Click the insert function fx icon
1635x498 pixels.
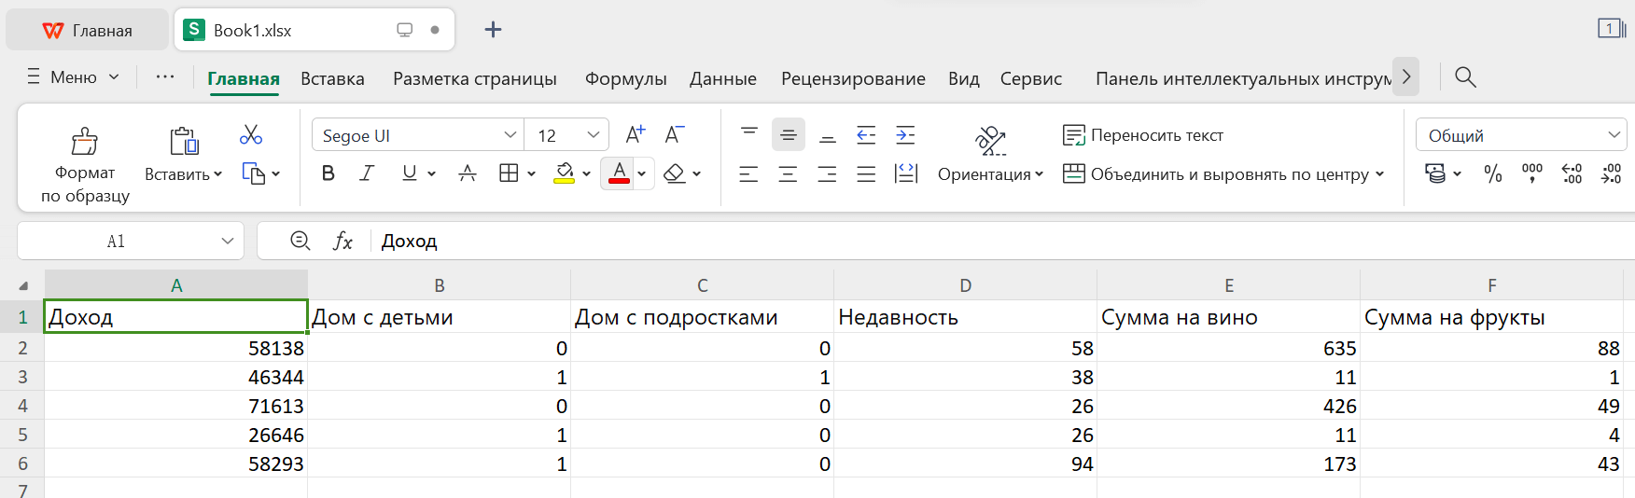click(x=342, y=242)
